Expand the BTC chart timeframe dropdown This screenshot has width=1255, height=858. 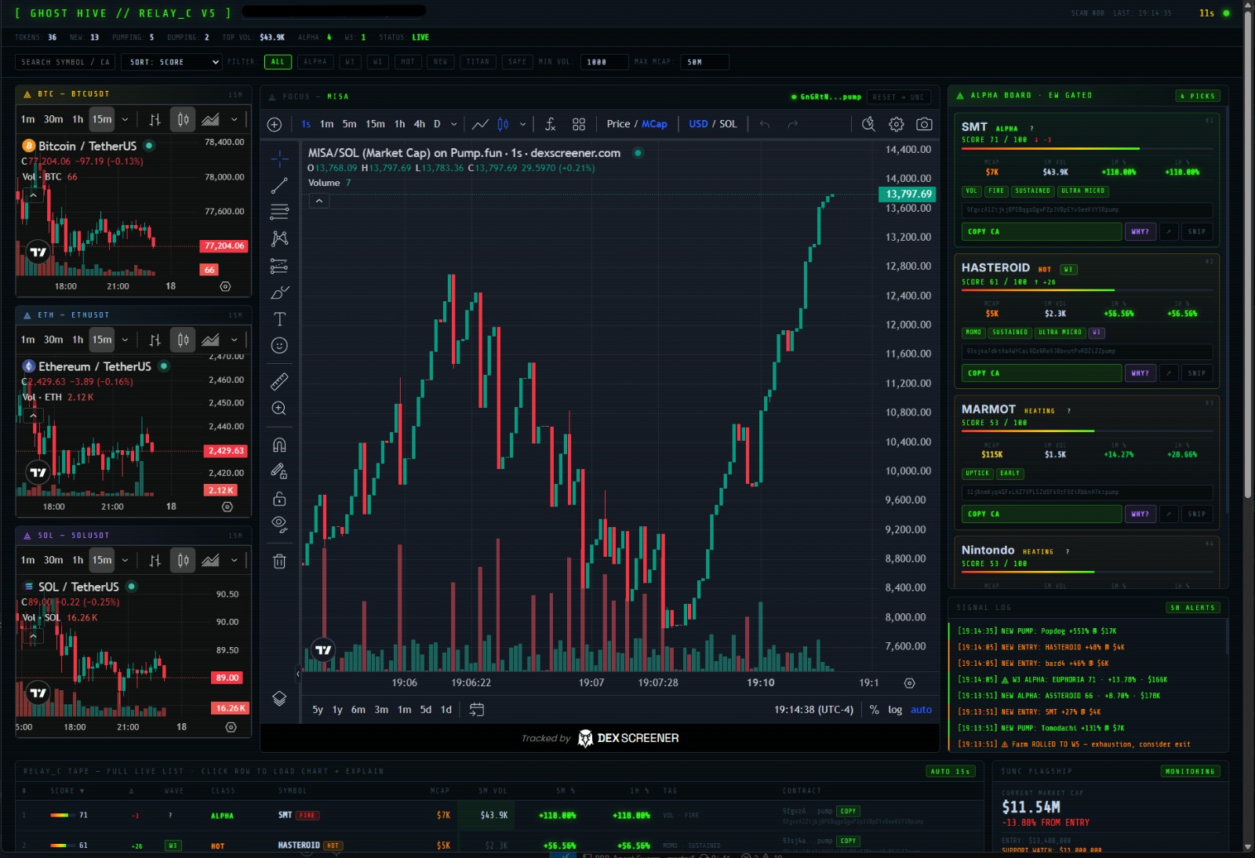pyautogui.click(x=125, y=119)
